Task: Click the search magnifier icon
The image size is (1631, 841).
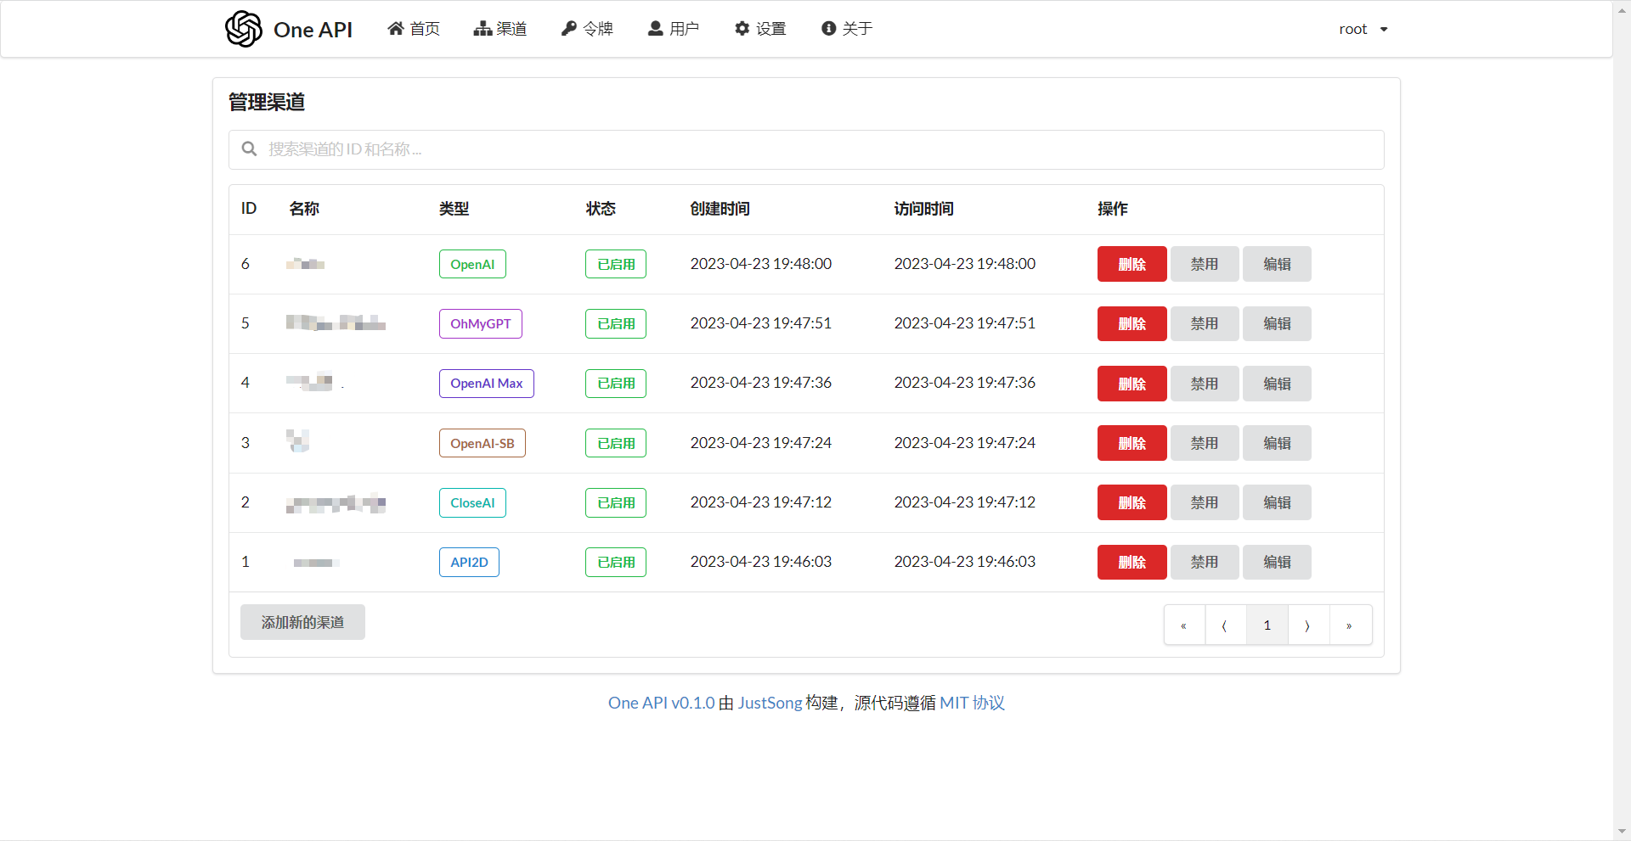Action: click(x=249, y=149)
